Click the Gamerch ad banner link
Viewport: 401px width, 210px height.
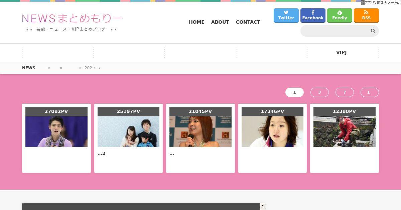coord(381,2)
